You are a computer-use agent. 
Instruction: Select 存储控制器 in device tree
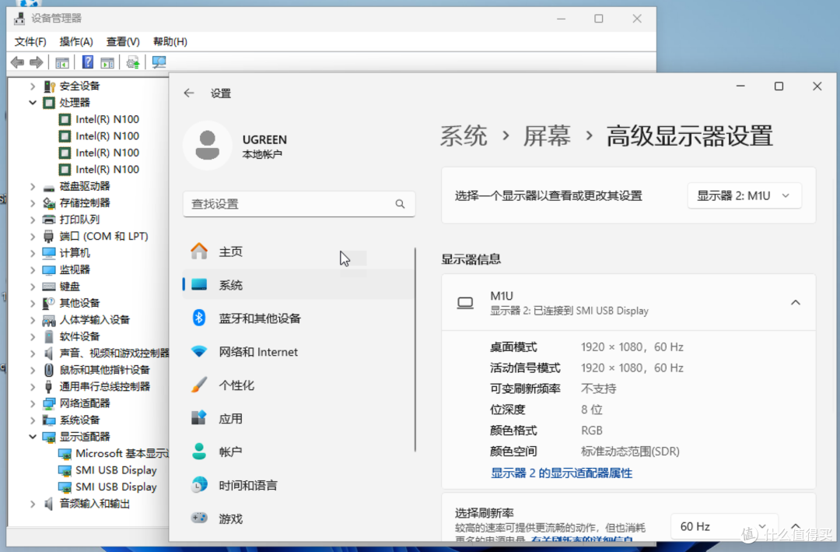point(85,202)
